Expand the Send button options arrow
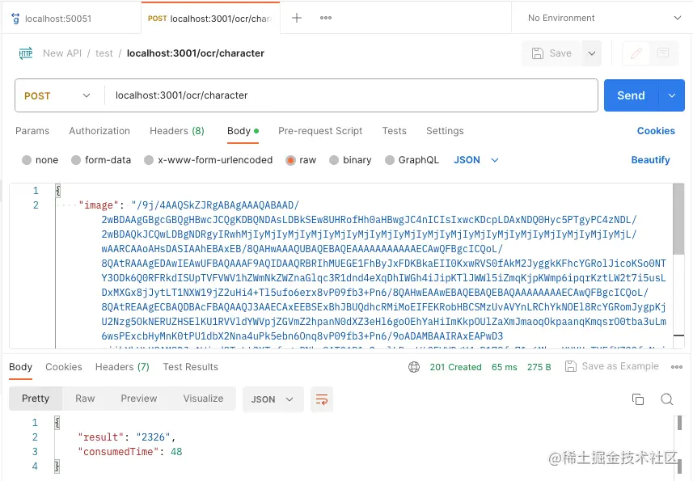Image resolution: width=693 pixels, height=481 pixels. 671,95
